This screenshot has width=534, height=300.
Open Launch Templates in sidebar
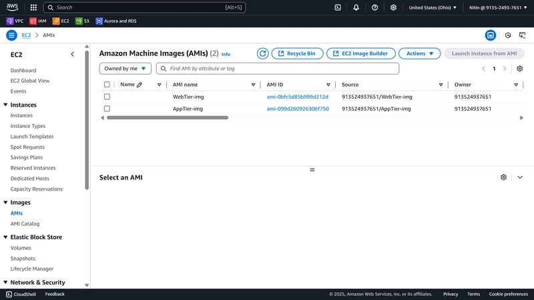click(x=32, y=137)
